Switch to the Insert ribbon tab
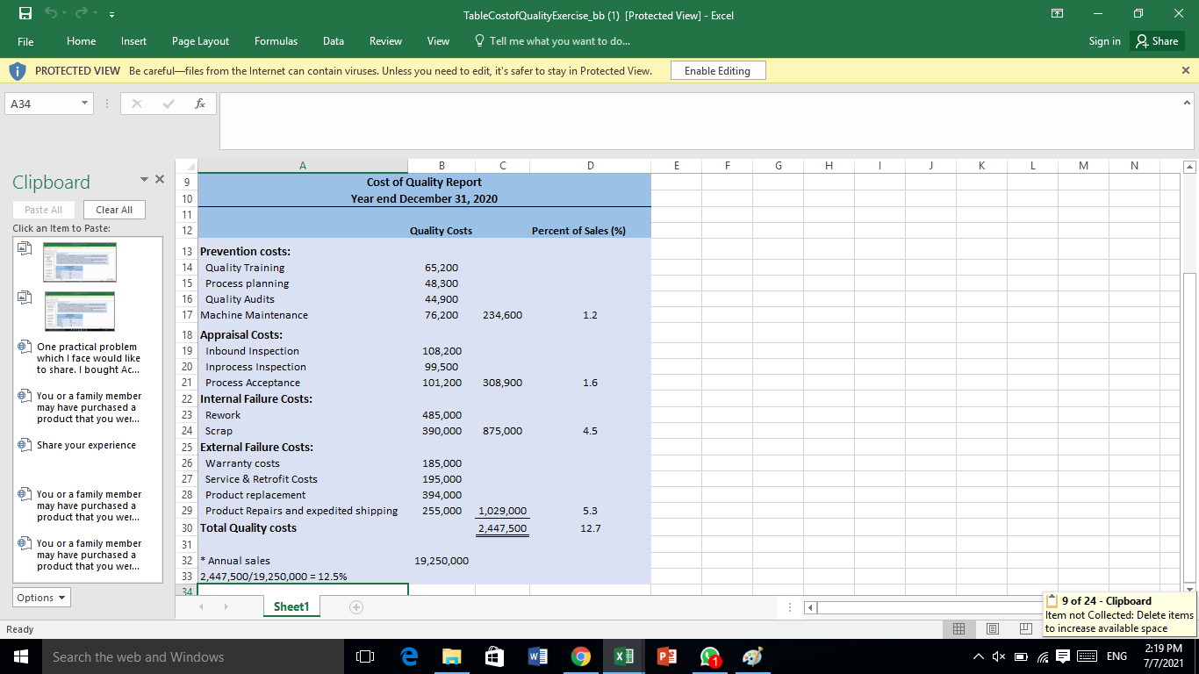 click(134, 41)
